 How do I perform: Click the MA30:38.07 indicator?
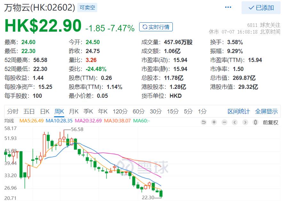pos(117,121)
